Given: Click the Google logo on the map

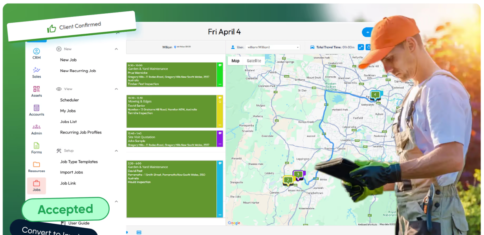Looking at the screenshot, I should pos(234,223).
